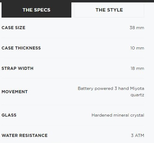The image size is (154, 143).
Task: Click the CASE THICKNESS label
Action: 21,48
